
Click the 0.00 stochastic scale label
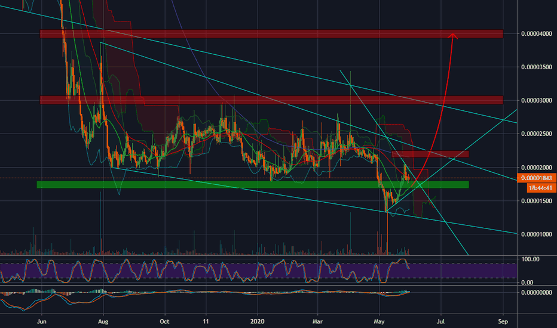[x=527, y=282]
